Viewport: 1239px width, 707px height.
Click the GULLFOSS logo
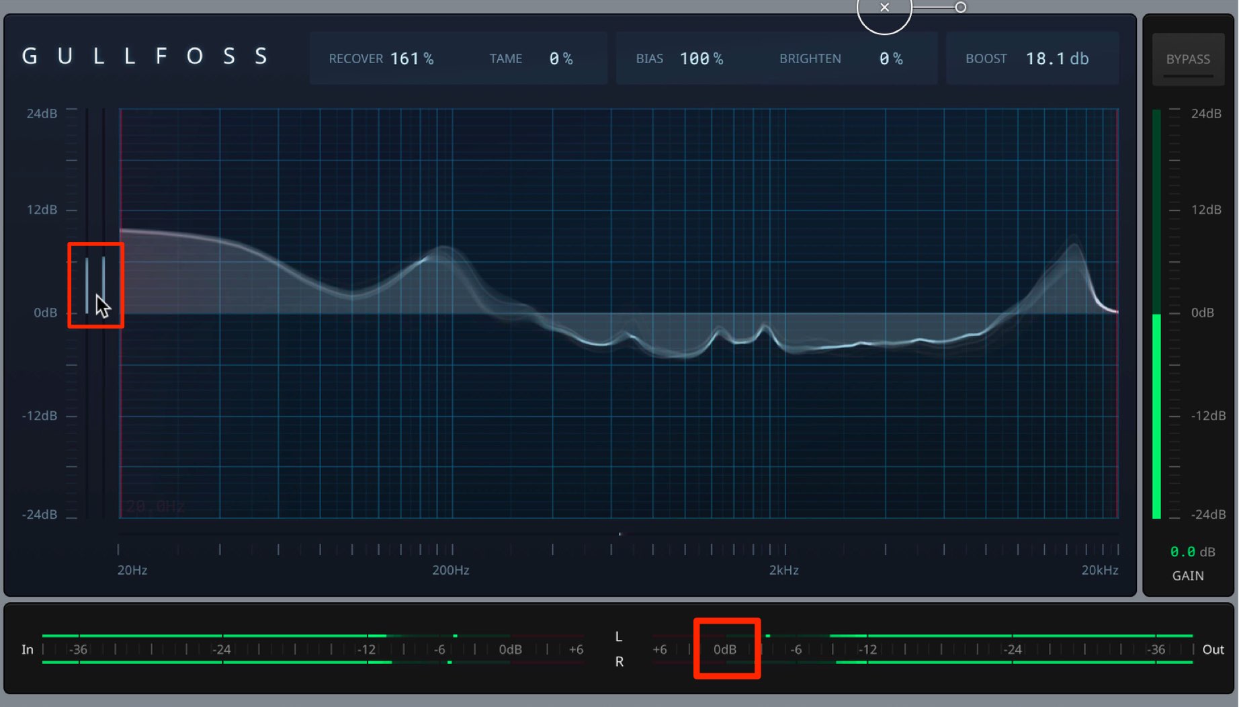point(145,56)
